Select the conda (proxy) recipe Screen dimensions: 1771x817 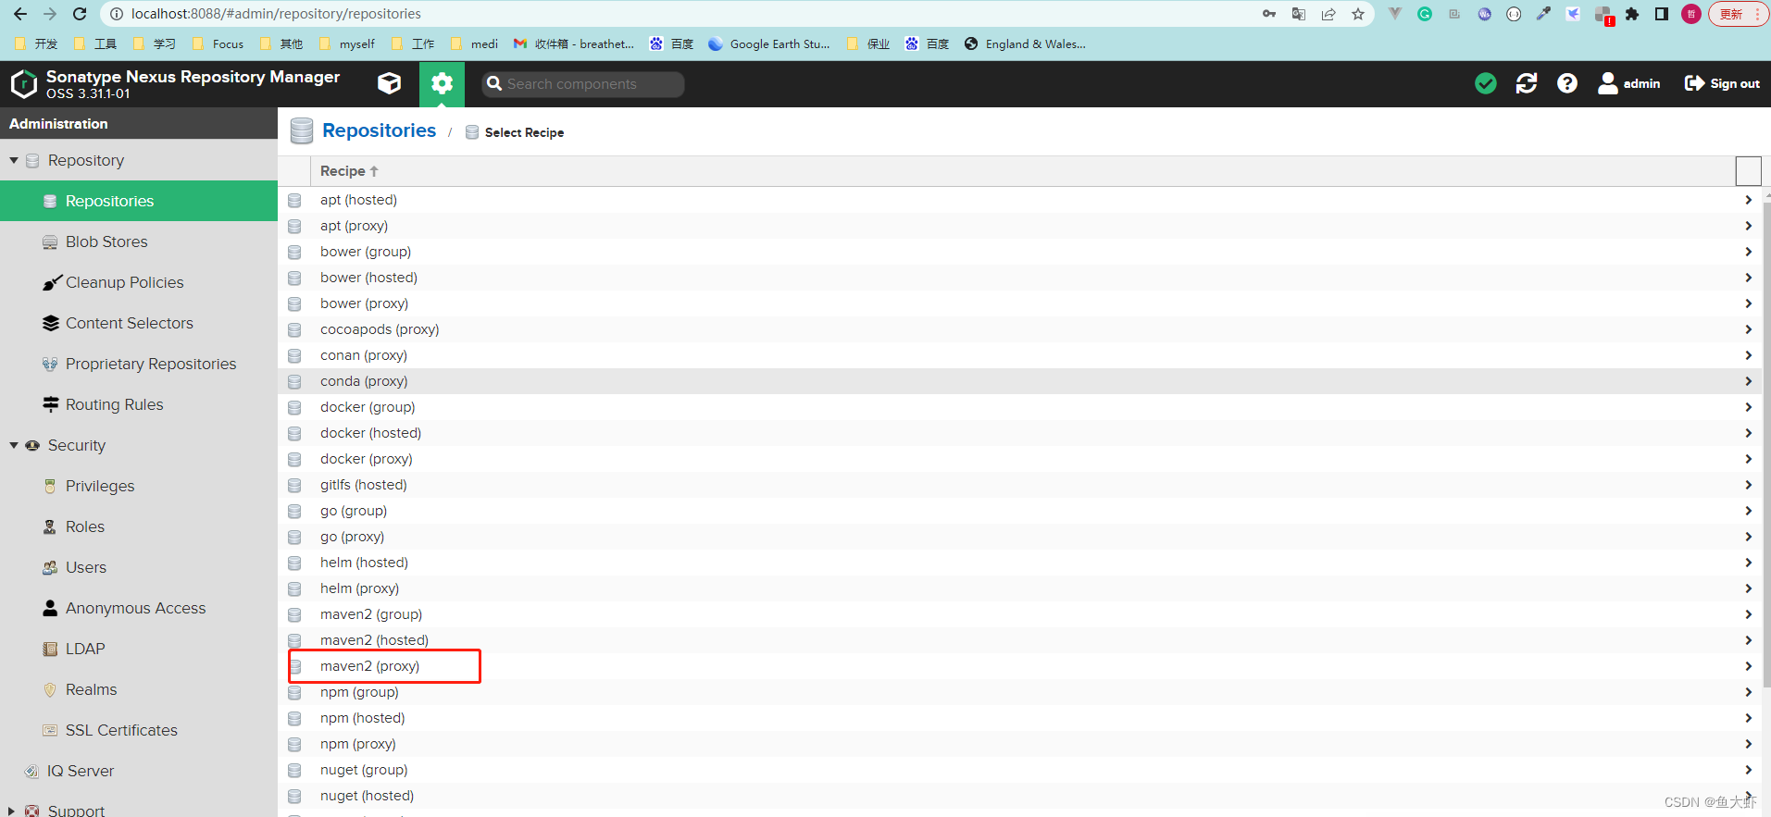point(1018,381)
